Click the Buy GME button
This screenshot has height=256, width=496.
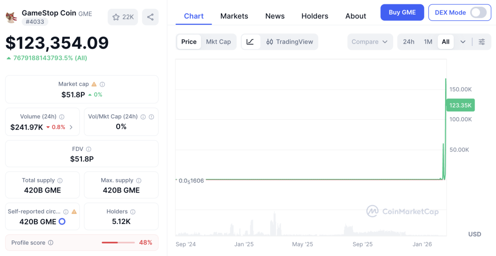click(x=402, y=13)
